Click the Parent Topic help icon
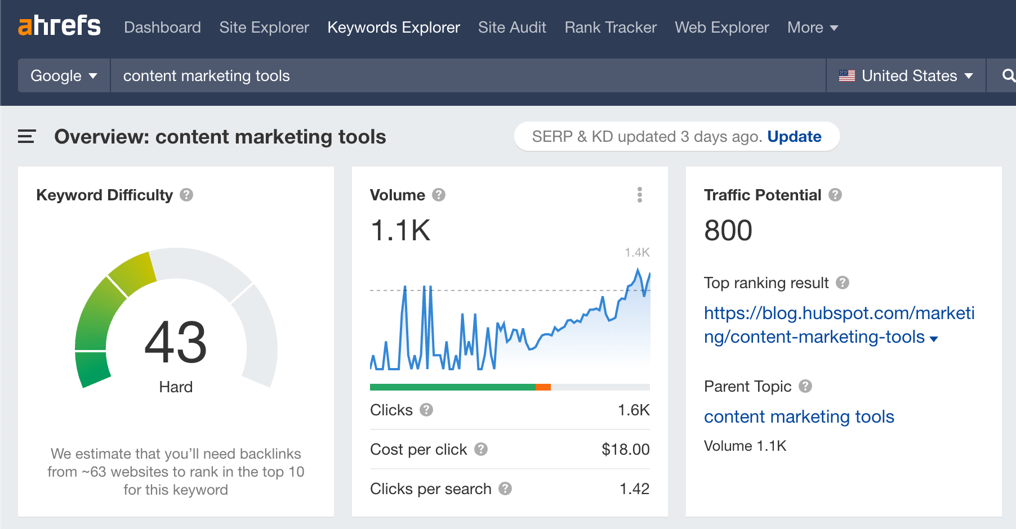The image size is (1016, 529). [805, 386]
